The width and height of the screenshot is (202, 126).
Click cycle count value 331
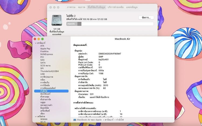92,94
